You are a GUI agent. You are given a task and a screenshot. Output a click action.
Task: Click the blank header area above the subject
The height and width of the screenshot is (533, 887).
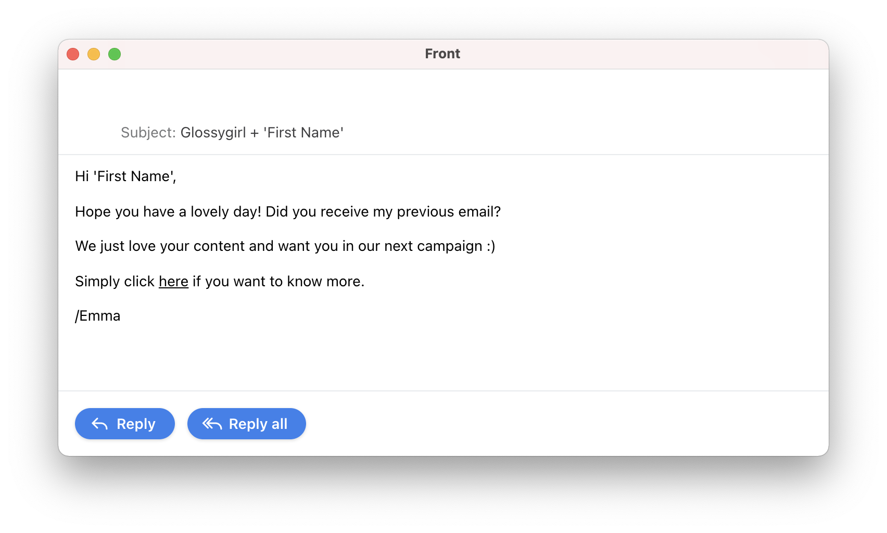(443, 94)
